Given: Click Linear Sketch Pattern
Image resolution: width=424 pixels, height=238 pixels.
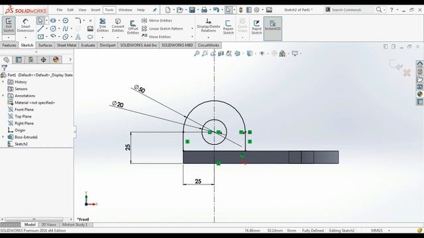Looking at the screenshot, I should tap(162, 28).
